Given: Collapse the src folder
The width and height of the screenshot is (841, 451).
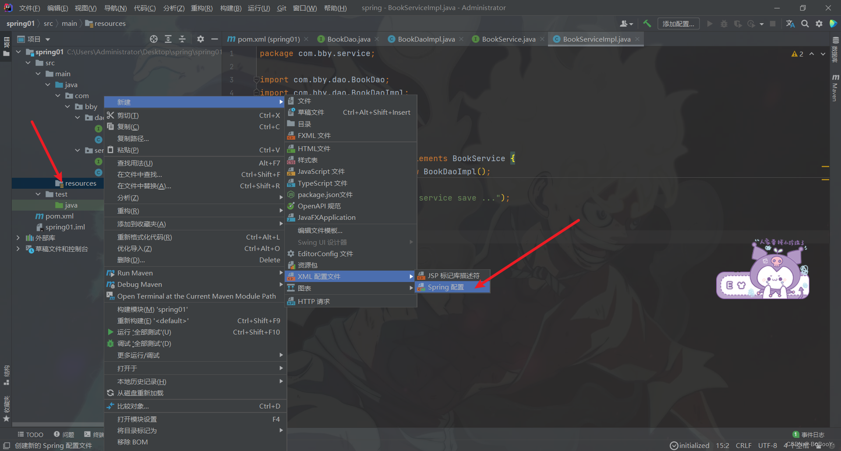Looking at the screenshot, I should click(28, 63).
